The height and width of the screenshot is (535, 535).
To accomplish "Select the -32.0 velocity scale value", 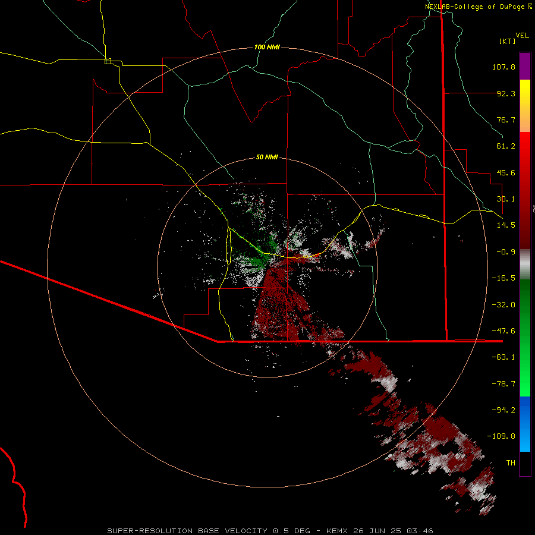I will [x=503, y=305].
